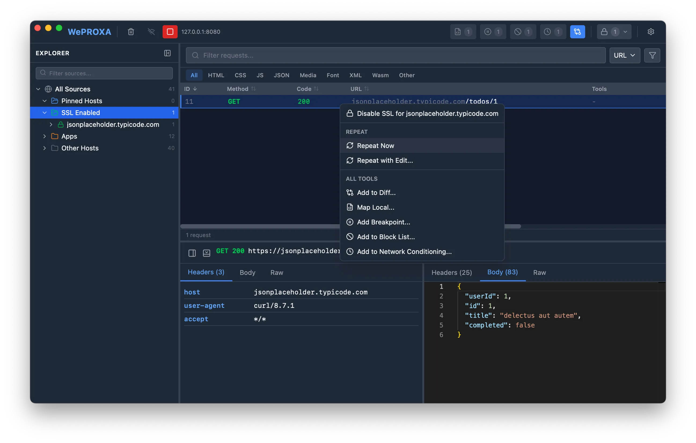
Task: Select Add Breakpoint... menu entry
Action: 383,222
